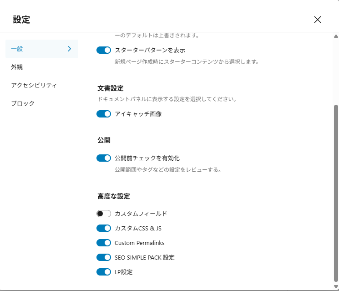Disable the SEO SIMPLE PACK 設定 toggle
The height and width of the screenshot is (291, 339).
point(104,257)
